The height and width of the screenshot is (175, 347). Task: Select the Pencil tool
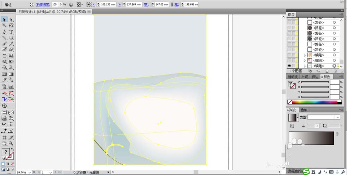11,44
